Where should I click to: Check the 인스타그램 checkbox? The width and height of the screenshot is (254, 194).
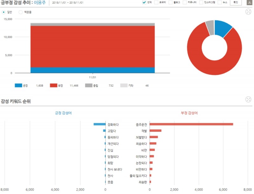click(x=202, y=3)
